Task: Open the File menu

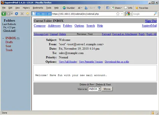Action: click(4, 8)
